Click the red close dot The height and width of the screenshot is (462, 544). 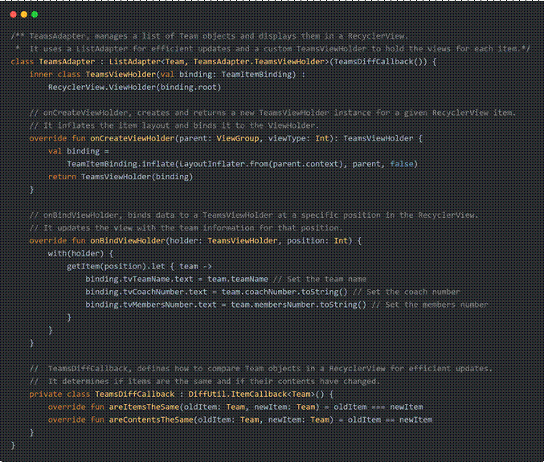14,14
